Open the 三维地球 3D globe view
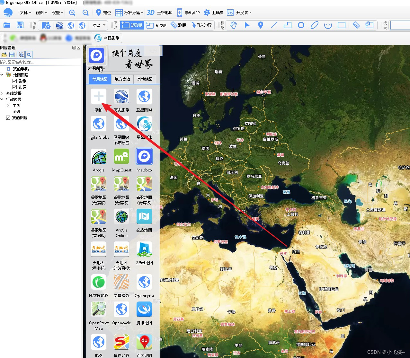The width and height of the screenshot is (410, 358). (x=159, y=13)
